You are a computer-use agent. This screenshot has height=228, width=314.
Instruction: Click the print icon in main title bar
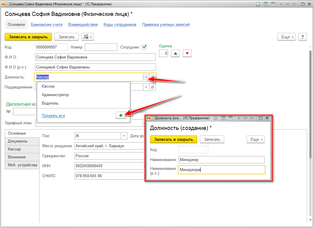pos(258,4)
